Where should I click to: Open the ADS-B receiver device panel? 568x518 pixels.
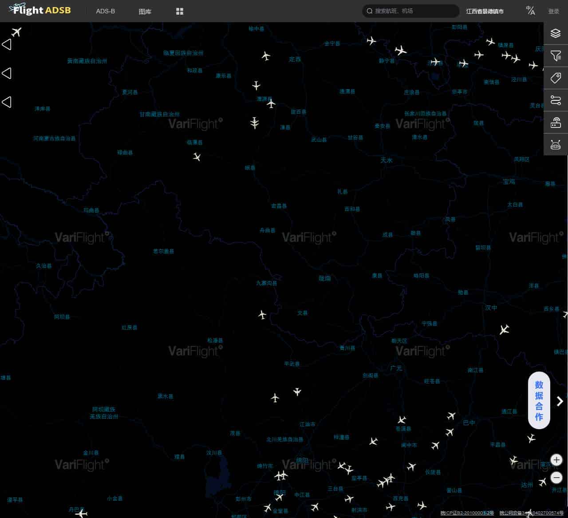pos(556,122)
